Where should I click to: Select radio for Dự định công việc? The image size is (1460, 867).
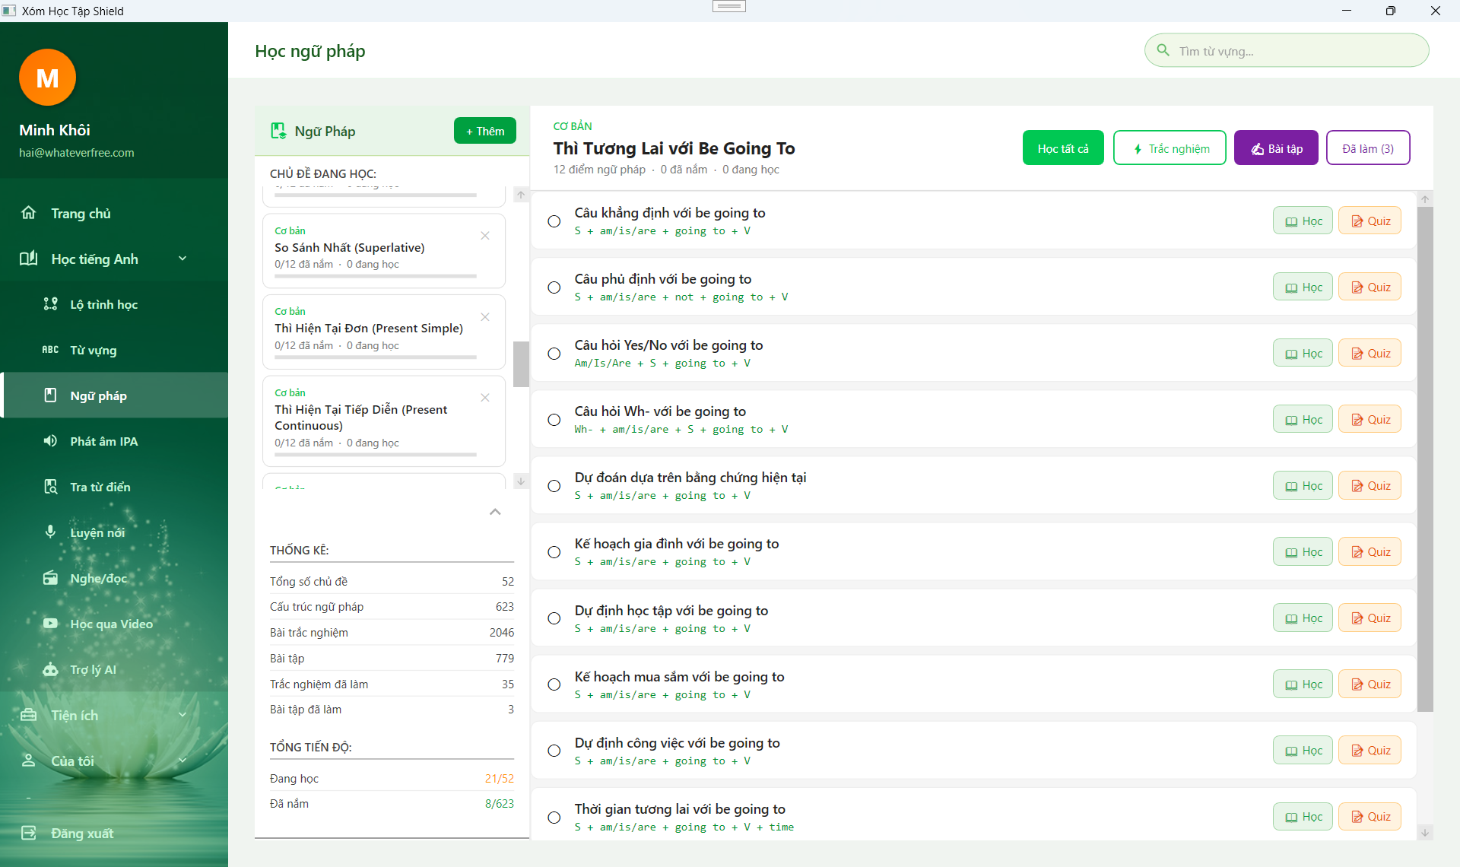[x=554, y=751]
